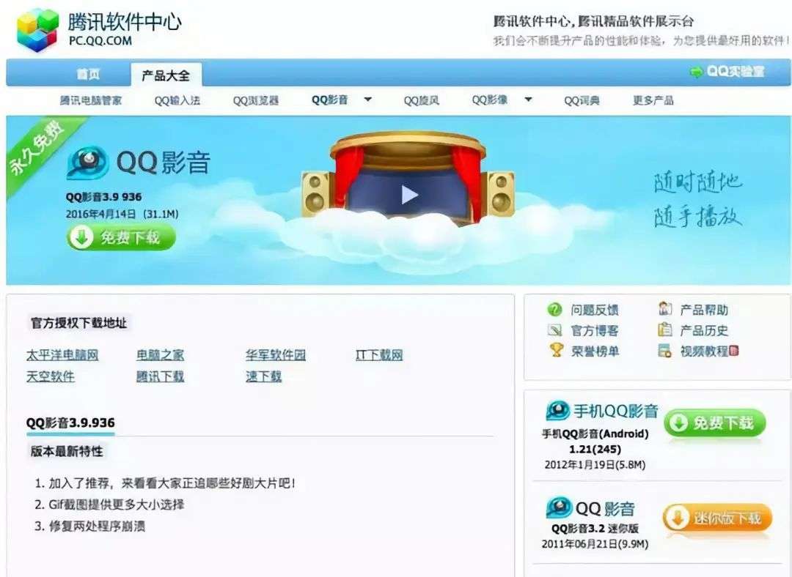Image resolution: width=792 pixels, height=577 pixels.
Task: Click the 官方博客 blog icon
Action: tap(555, 330)
